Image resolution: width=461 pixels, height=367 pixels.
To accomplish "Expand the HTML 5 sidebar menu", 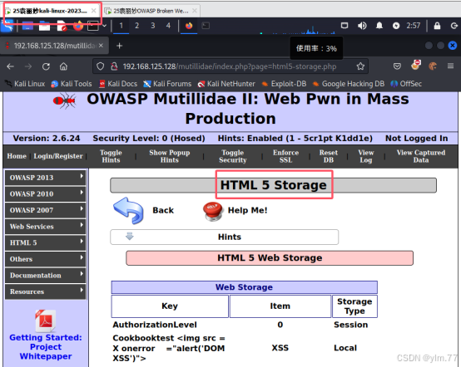I will click(x=45, y=242).
